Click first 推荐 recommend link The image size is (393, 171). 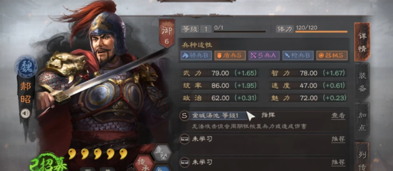pos(338,139)
